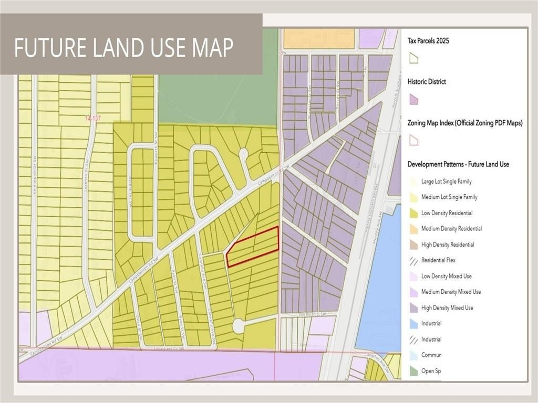Screen dimensions: 538x403
Task: Click the Tax Parcels 2025 legend symbol
Action: (413, 58)
